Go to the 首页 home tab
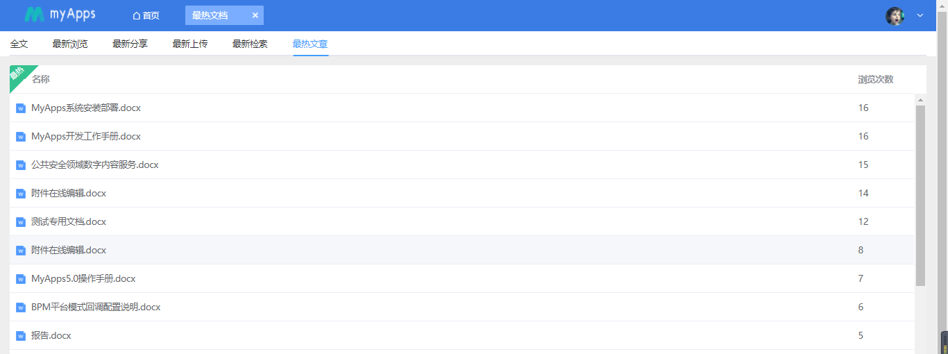 146,15
